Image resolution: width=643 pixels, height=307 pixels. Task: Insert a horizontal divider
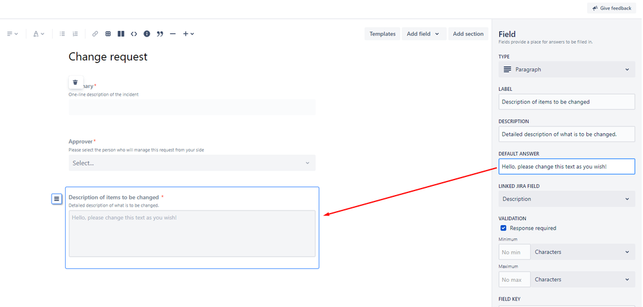coord(172,34)
